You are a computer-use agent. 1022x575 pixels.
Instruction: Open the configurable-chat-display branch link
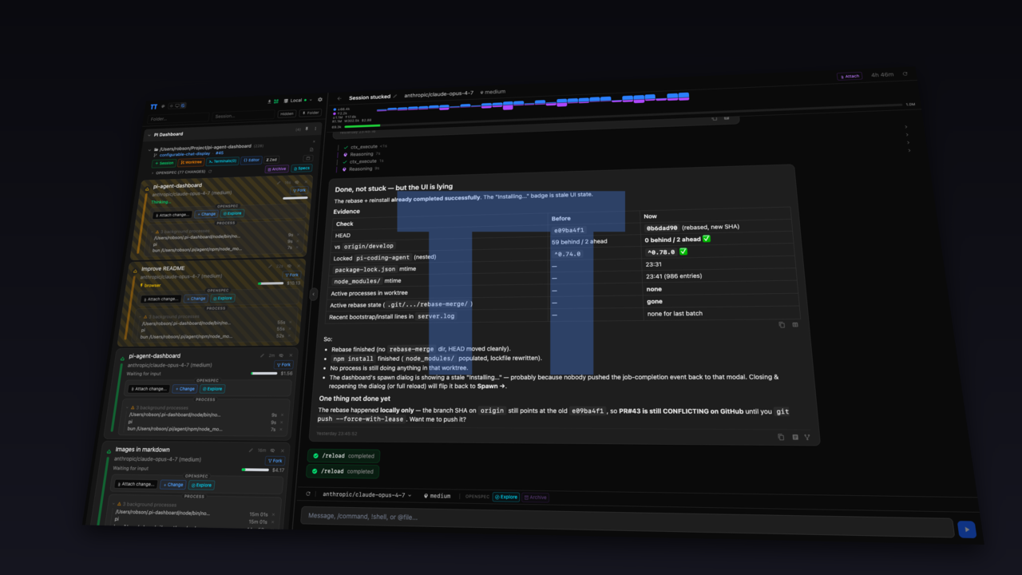[184, 154]
